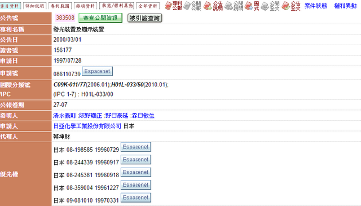Switch to the 詳細說明 tab
This screenshot has width=361, height=206.
pos(35,6)
